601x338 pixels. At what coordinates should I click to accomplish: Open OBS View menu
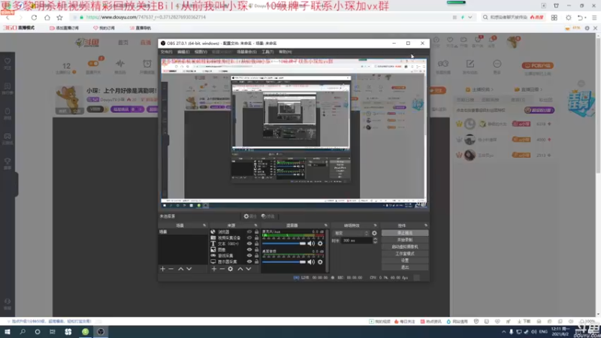tap(201, 52)
